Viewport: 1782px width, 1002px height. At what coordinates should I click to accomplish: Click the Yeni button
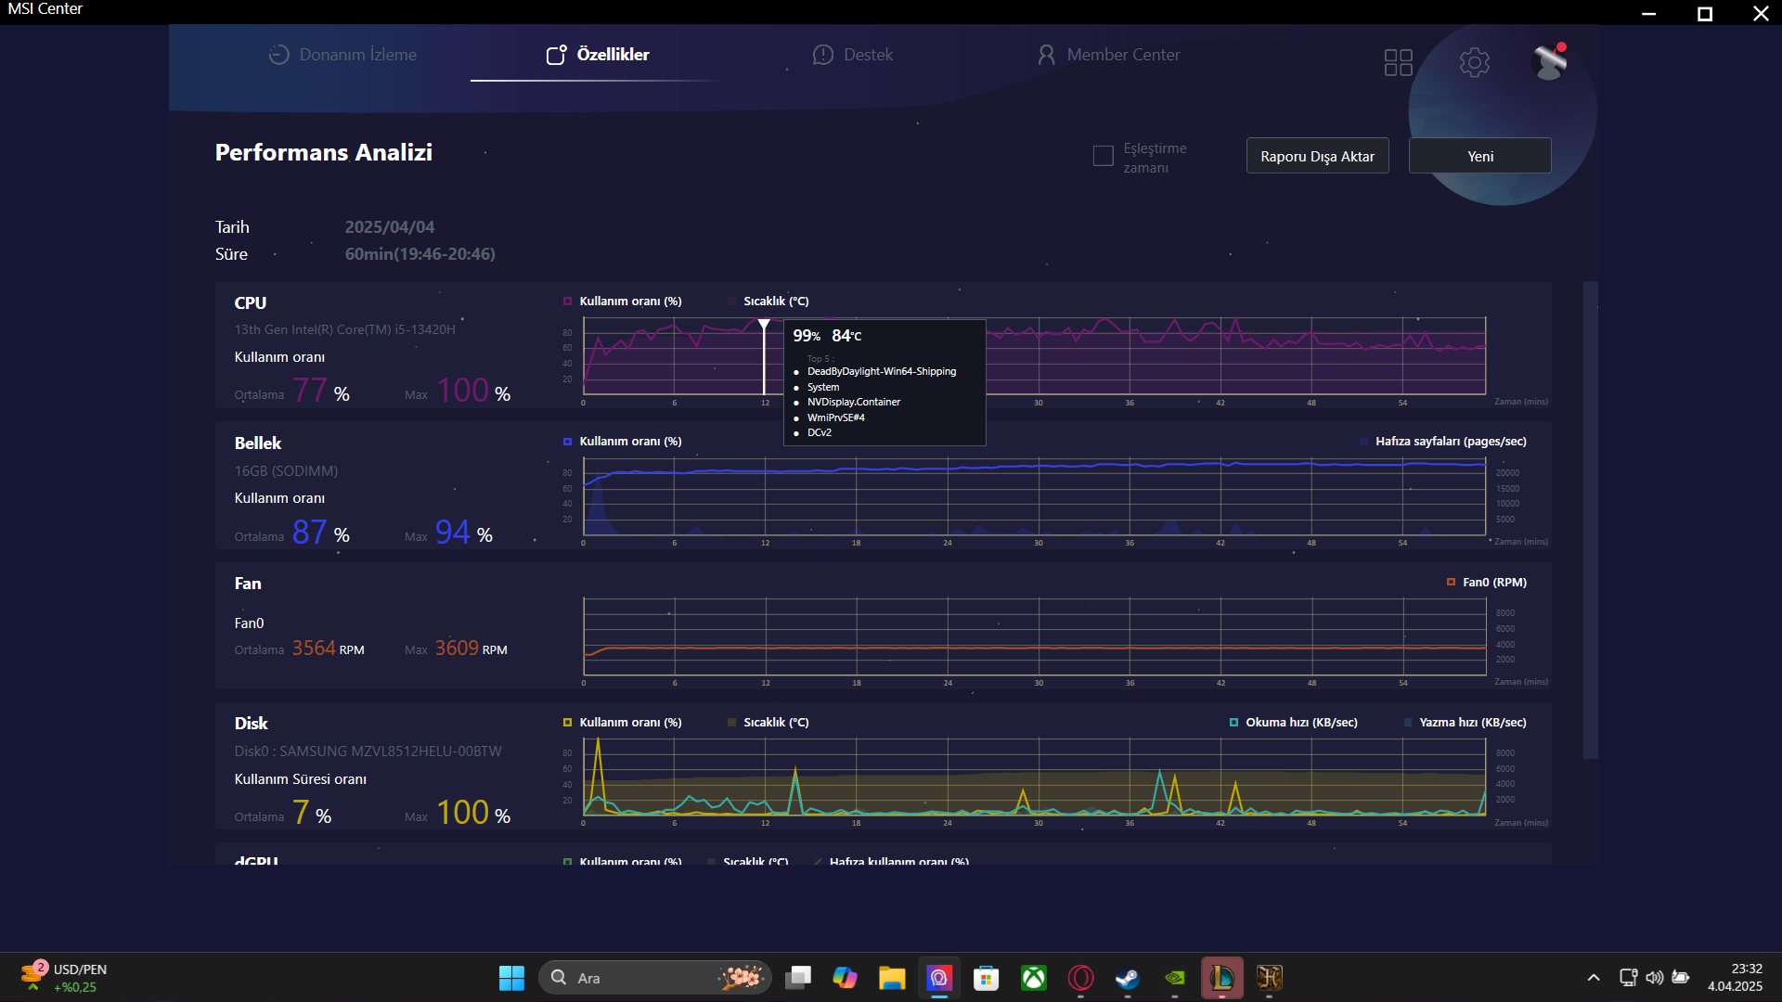[1479, 156]
